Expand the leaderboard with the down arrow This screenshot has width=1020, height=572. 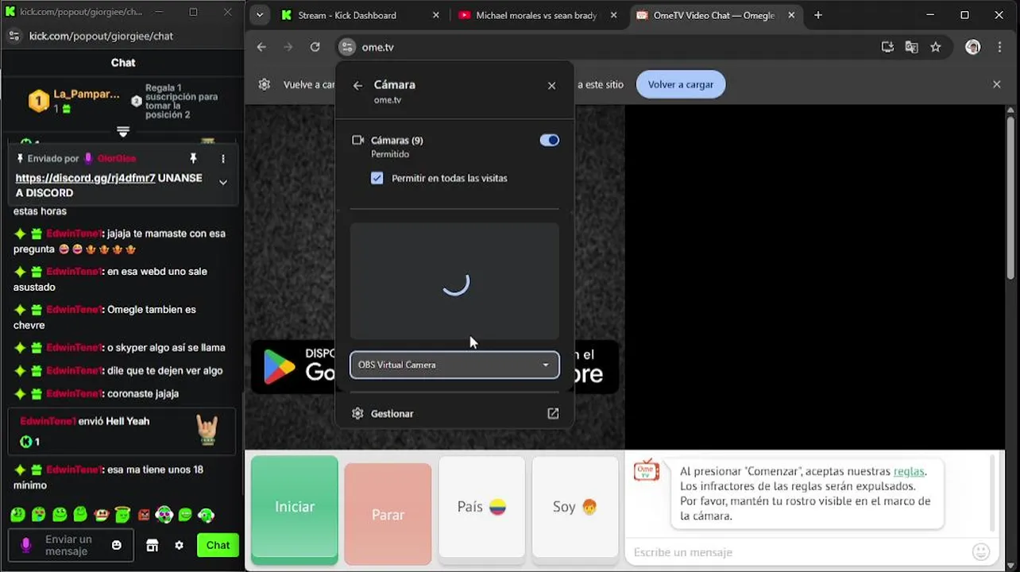point(123,131)
